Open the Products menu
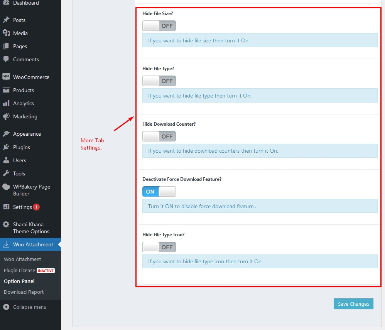The width and height of the screenshot is (385, 330). coord(23,90)
